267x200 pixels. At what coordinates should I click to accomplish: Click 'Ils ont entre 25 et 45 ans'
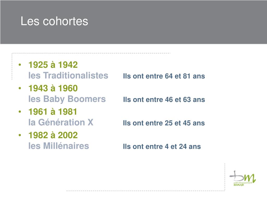click(x=164, y=123)
